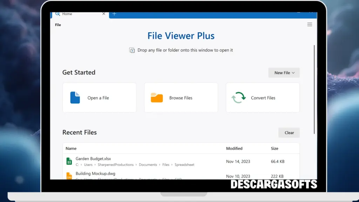Sort by the Size column

point(275,148)
